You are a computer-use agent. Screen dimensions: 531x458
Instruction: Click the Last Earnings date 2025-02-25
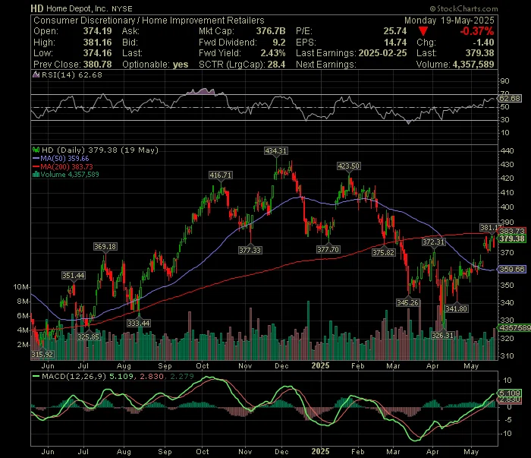[x=382, y=53]
